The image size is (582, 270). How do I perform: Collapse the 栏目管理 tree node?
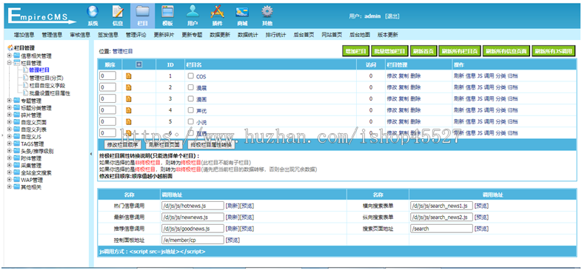click(x=9, y=64)
